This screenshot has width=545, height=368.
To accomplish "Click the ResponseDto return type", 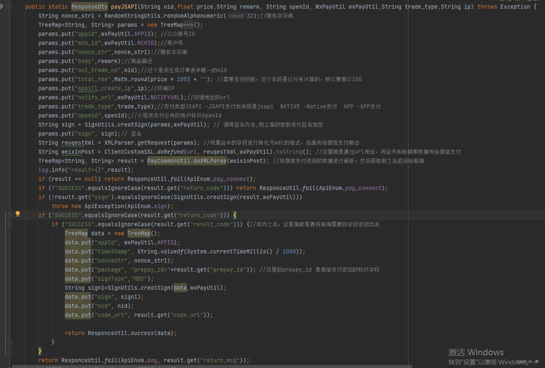I will (90, 7).
